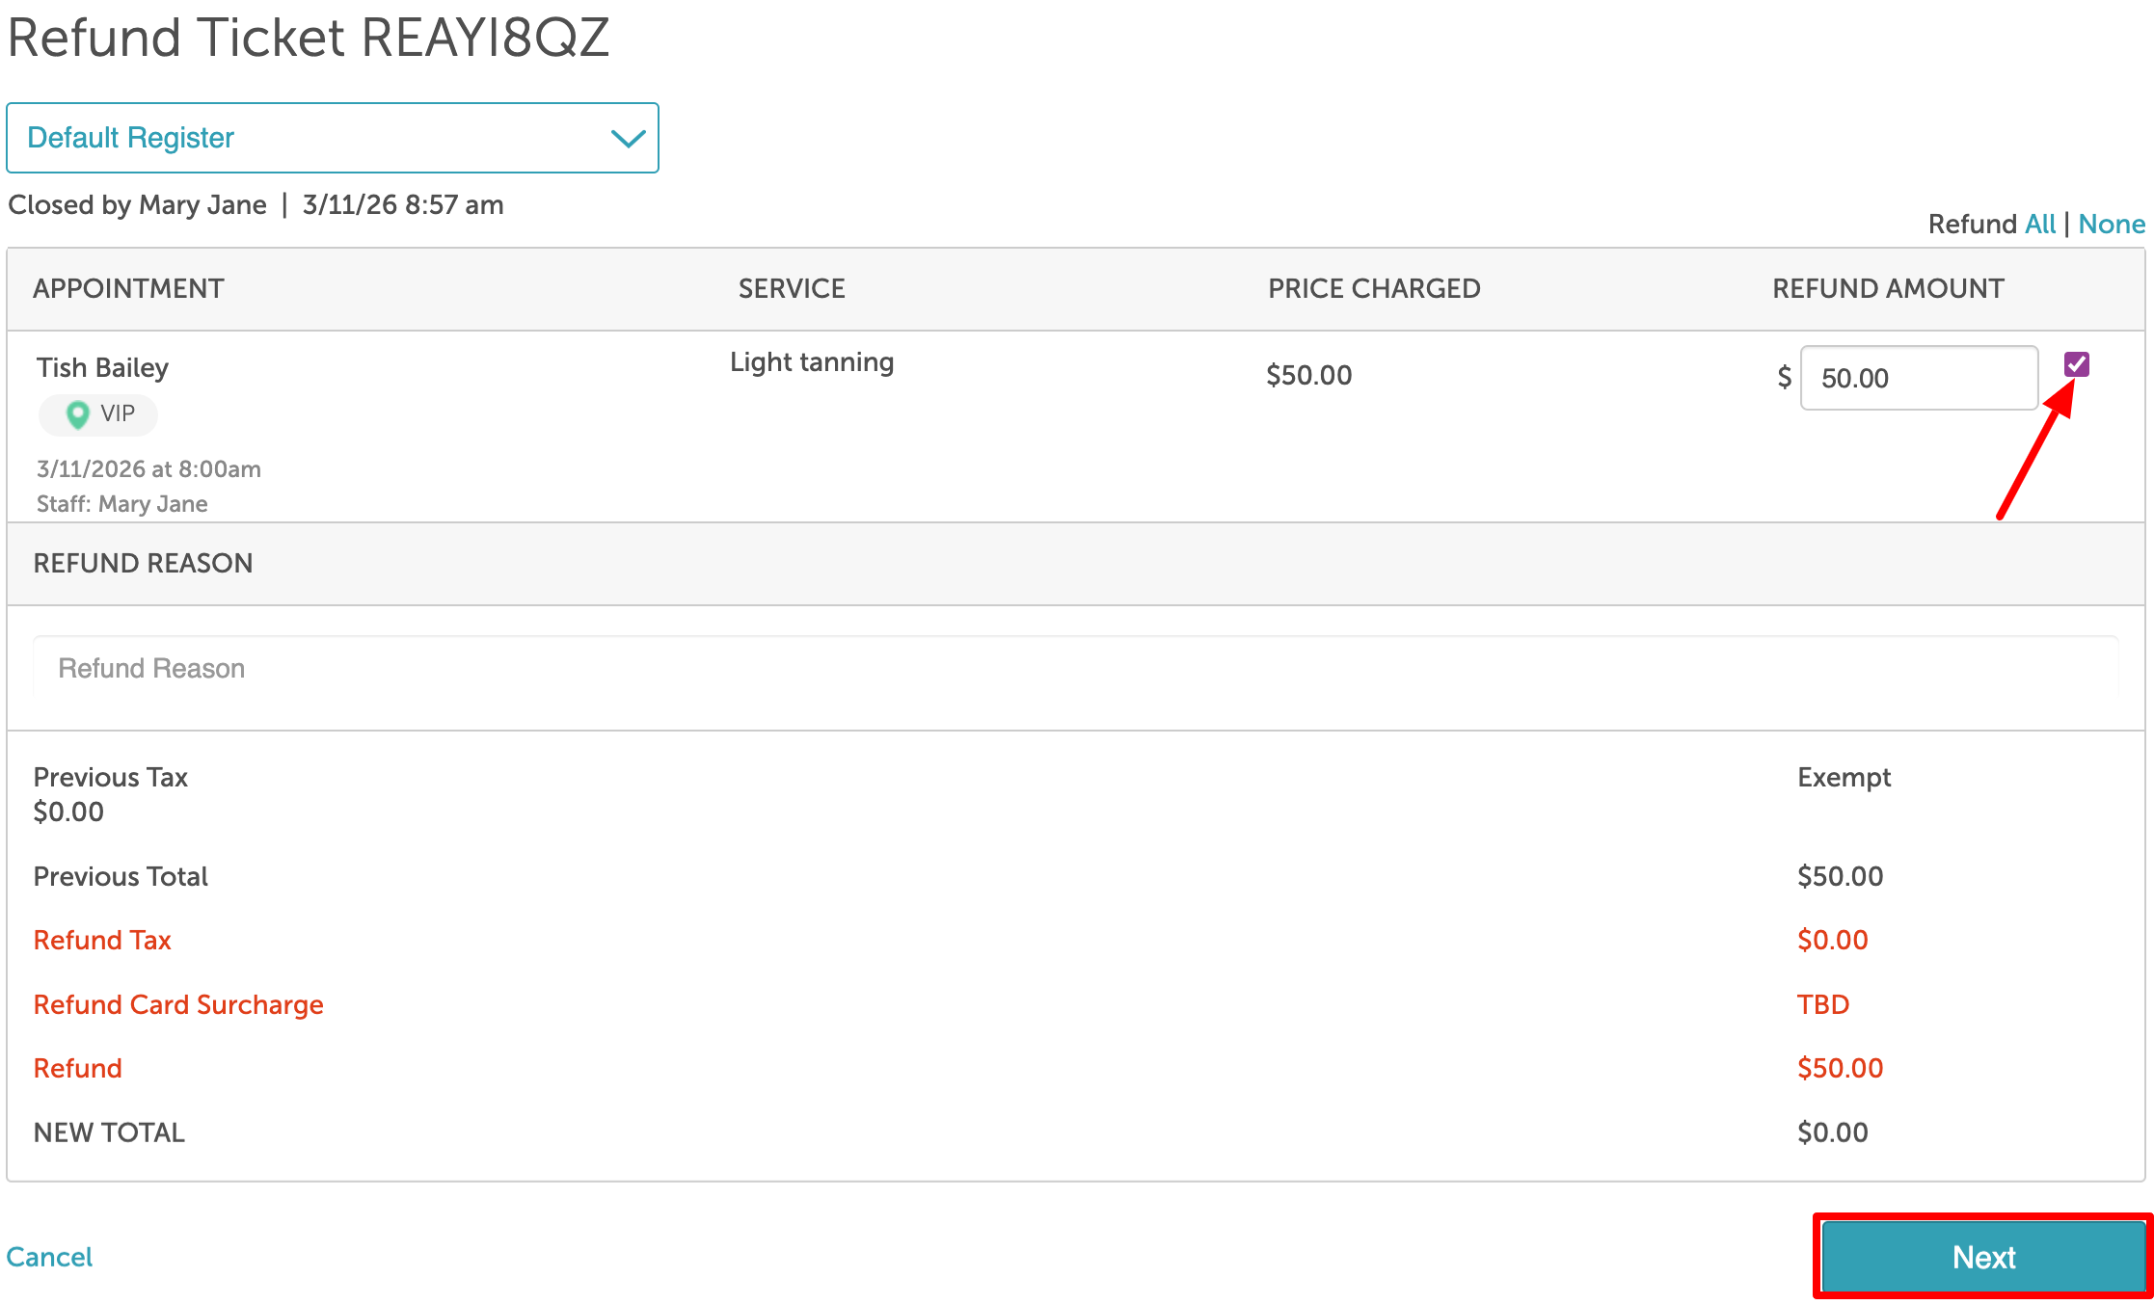This screenshot has width=2154, height=1305.
Task: Click the VIP location pin icon
Action: tap(77, 414)
